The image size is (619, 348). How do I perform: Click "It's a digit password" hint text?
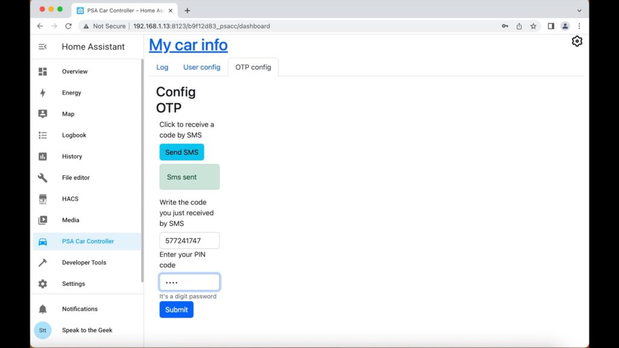point(188,296)
